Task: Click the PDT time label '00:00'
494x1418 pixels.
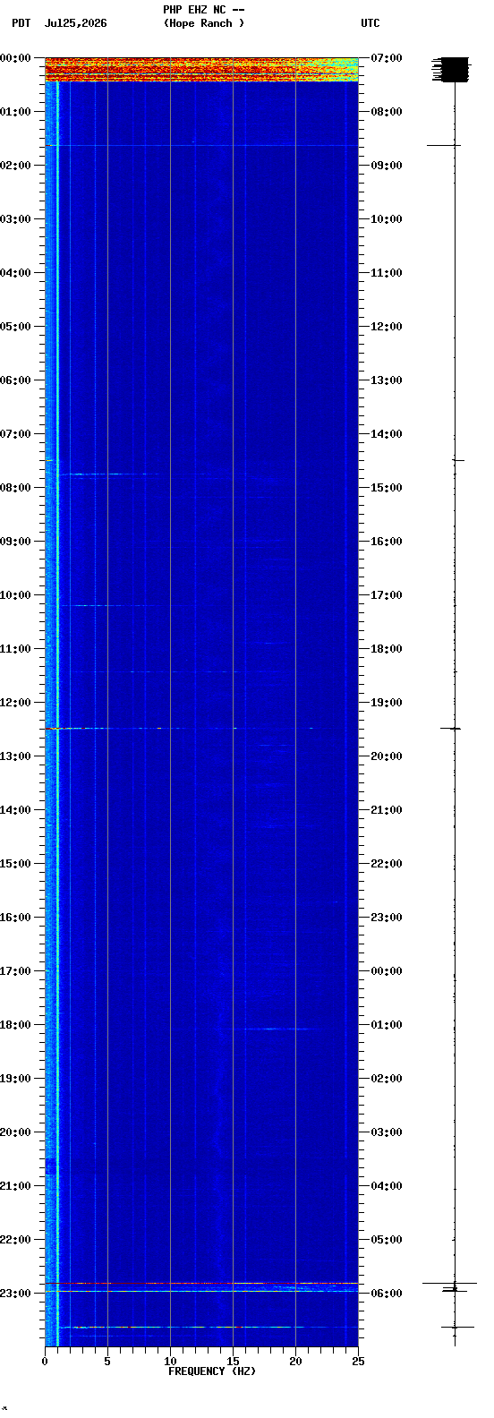Action: [15, 58]
